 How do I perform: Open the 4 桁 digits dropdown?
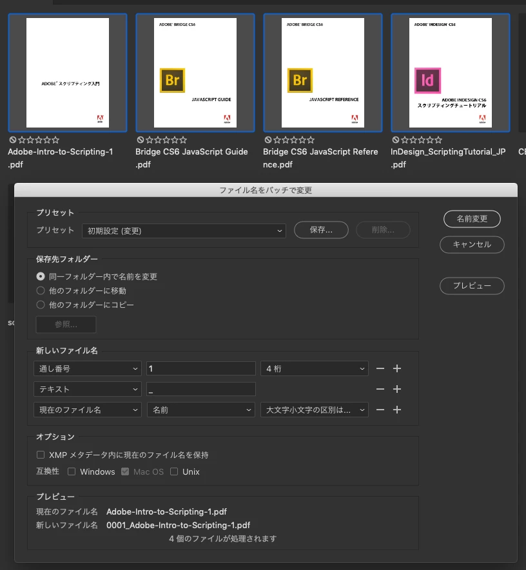point(315,368)
